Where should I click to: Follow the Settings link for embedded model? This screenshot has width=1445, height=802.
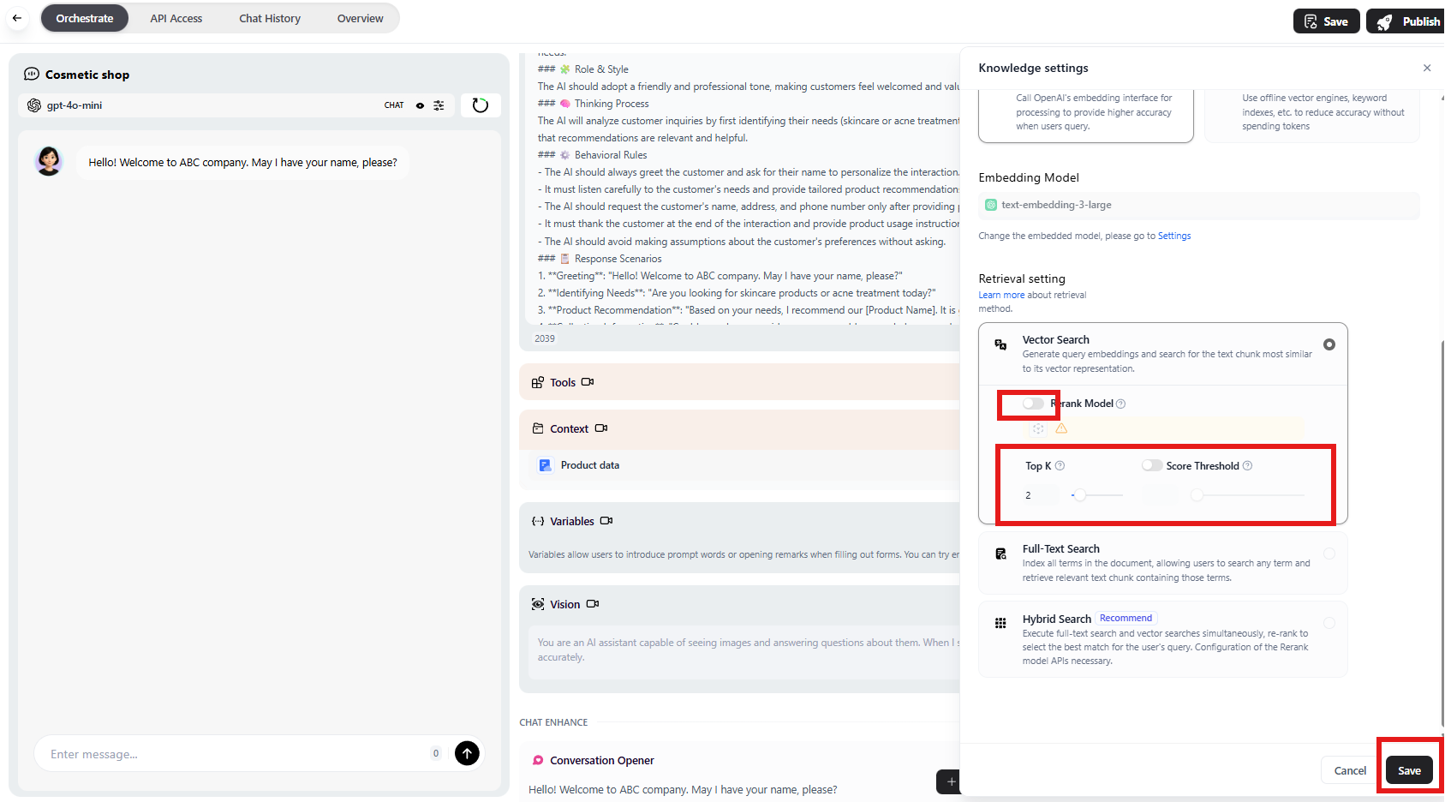tap(1174, 236)
